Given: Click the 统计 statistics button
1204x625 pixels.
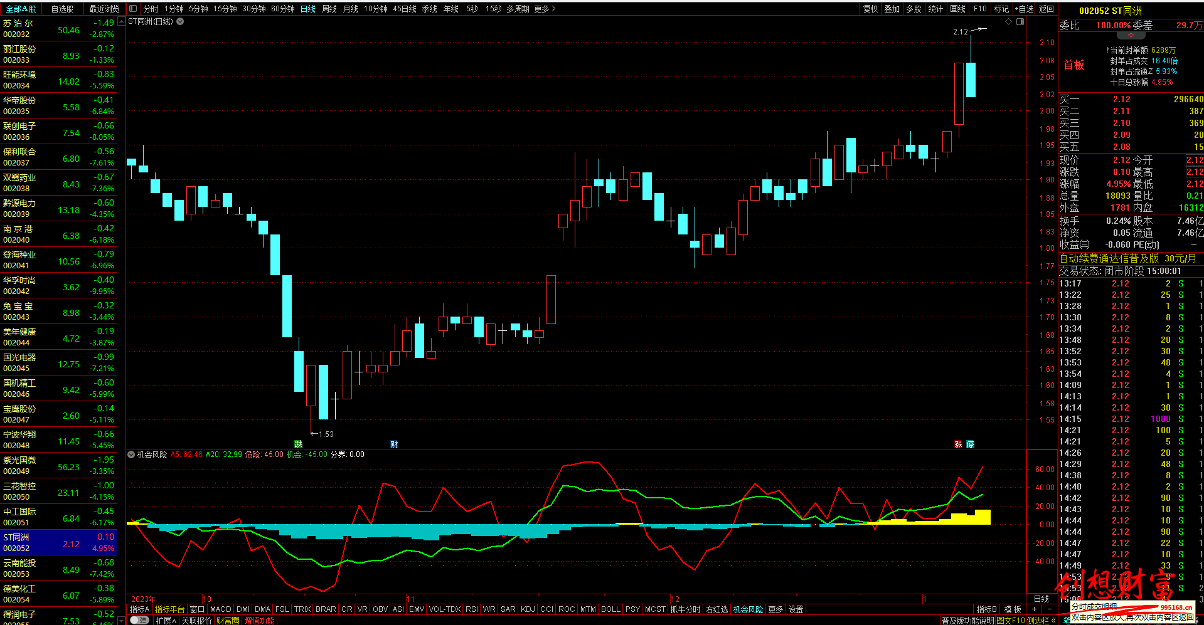Looking at the screenshot, I should coord(935,9).
